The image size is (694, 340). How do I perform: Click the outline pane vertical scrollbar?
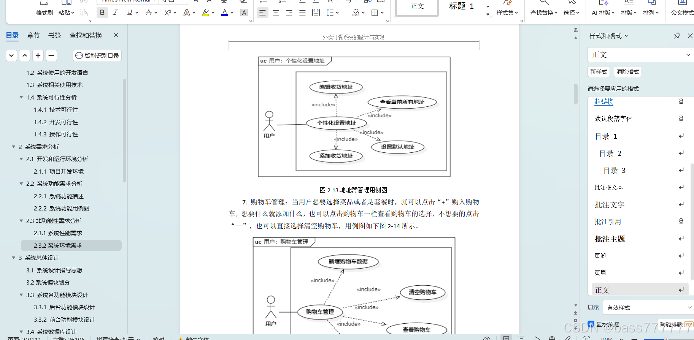pyautogui.click(x=125, y=130)
